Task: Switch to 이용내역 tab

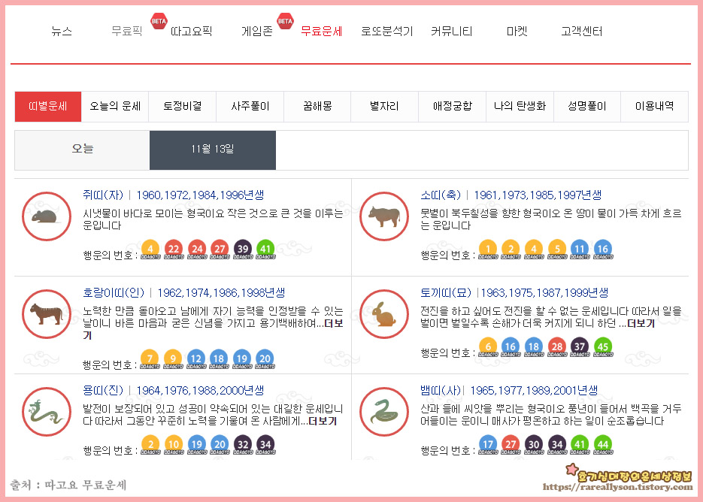Action: click(x=655, y=106)
